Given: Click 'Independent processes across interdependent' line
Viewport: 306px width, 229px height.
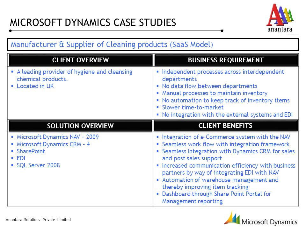Looking at the screenshot, I should tap(223, 72).
